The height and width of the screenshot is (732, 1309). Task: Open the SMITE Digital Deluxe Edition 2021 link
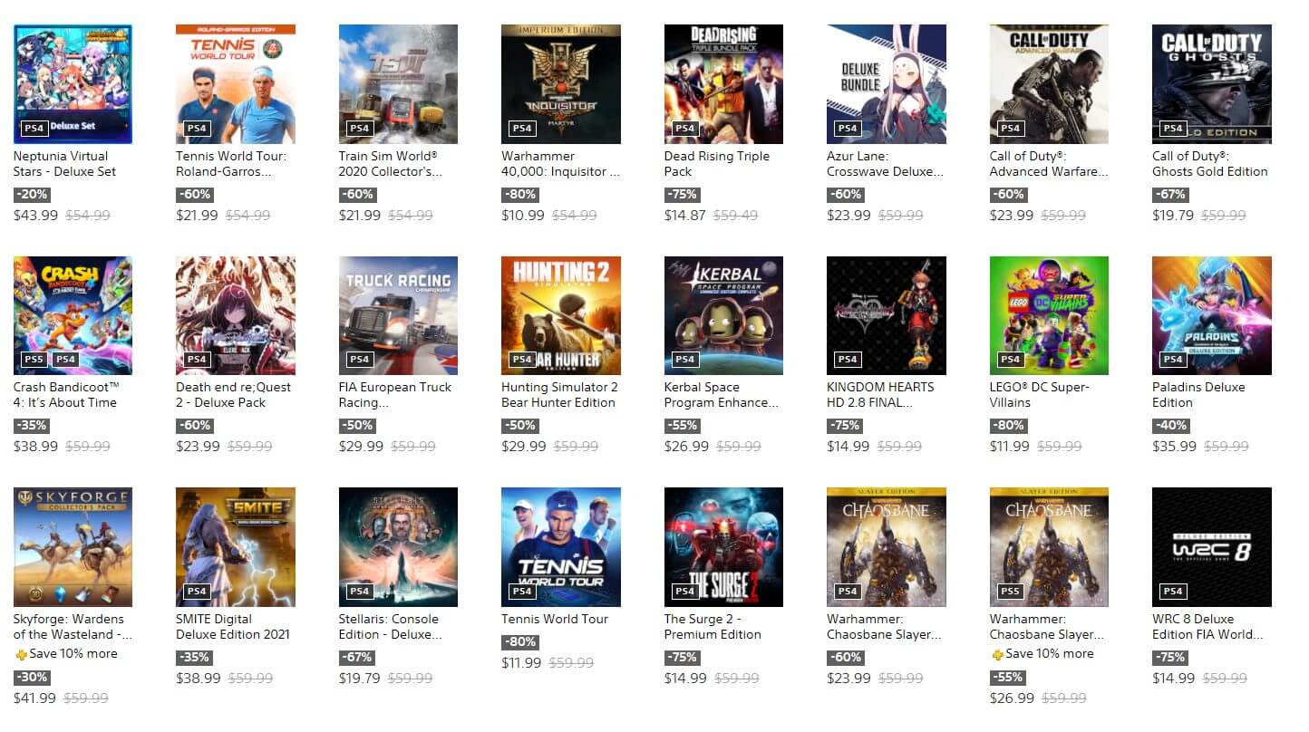tap(232, 627)
